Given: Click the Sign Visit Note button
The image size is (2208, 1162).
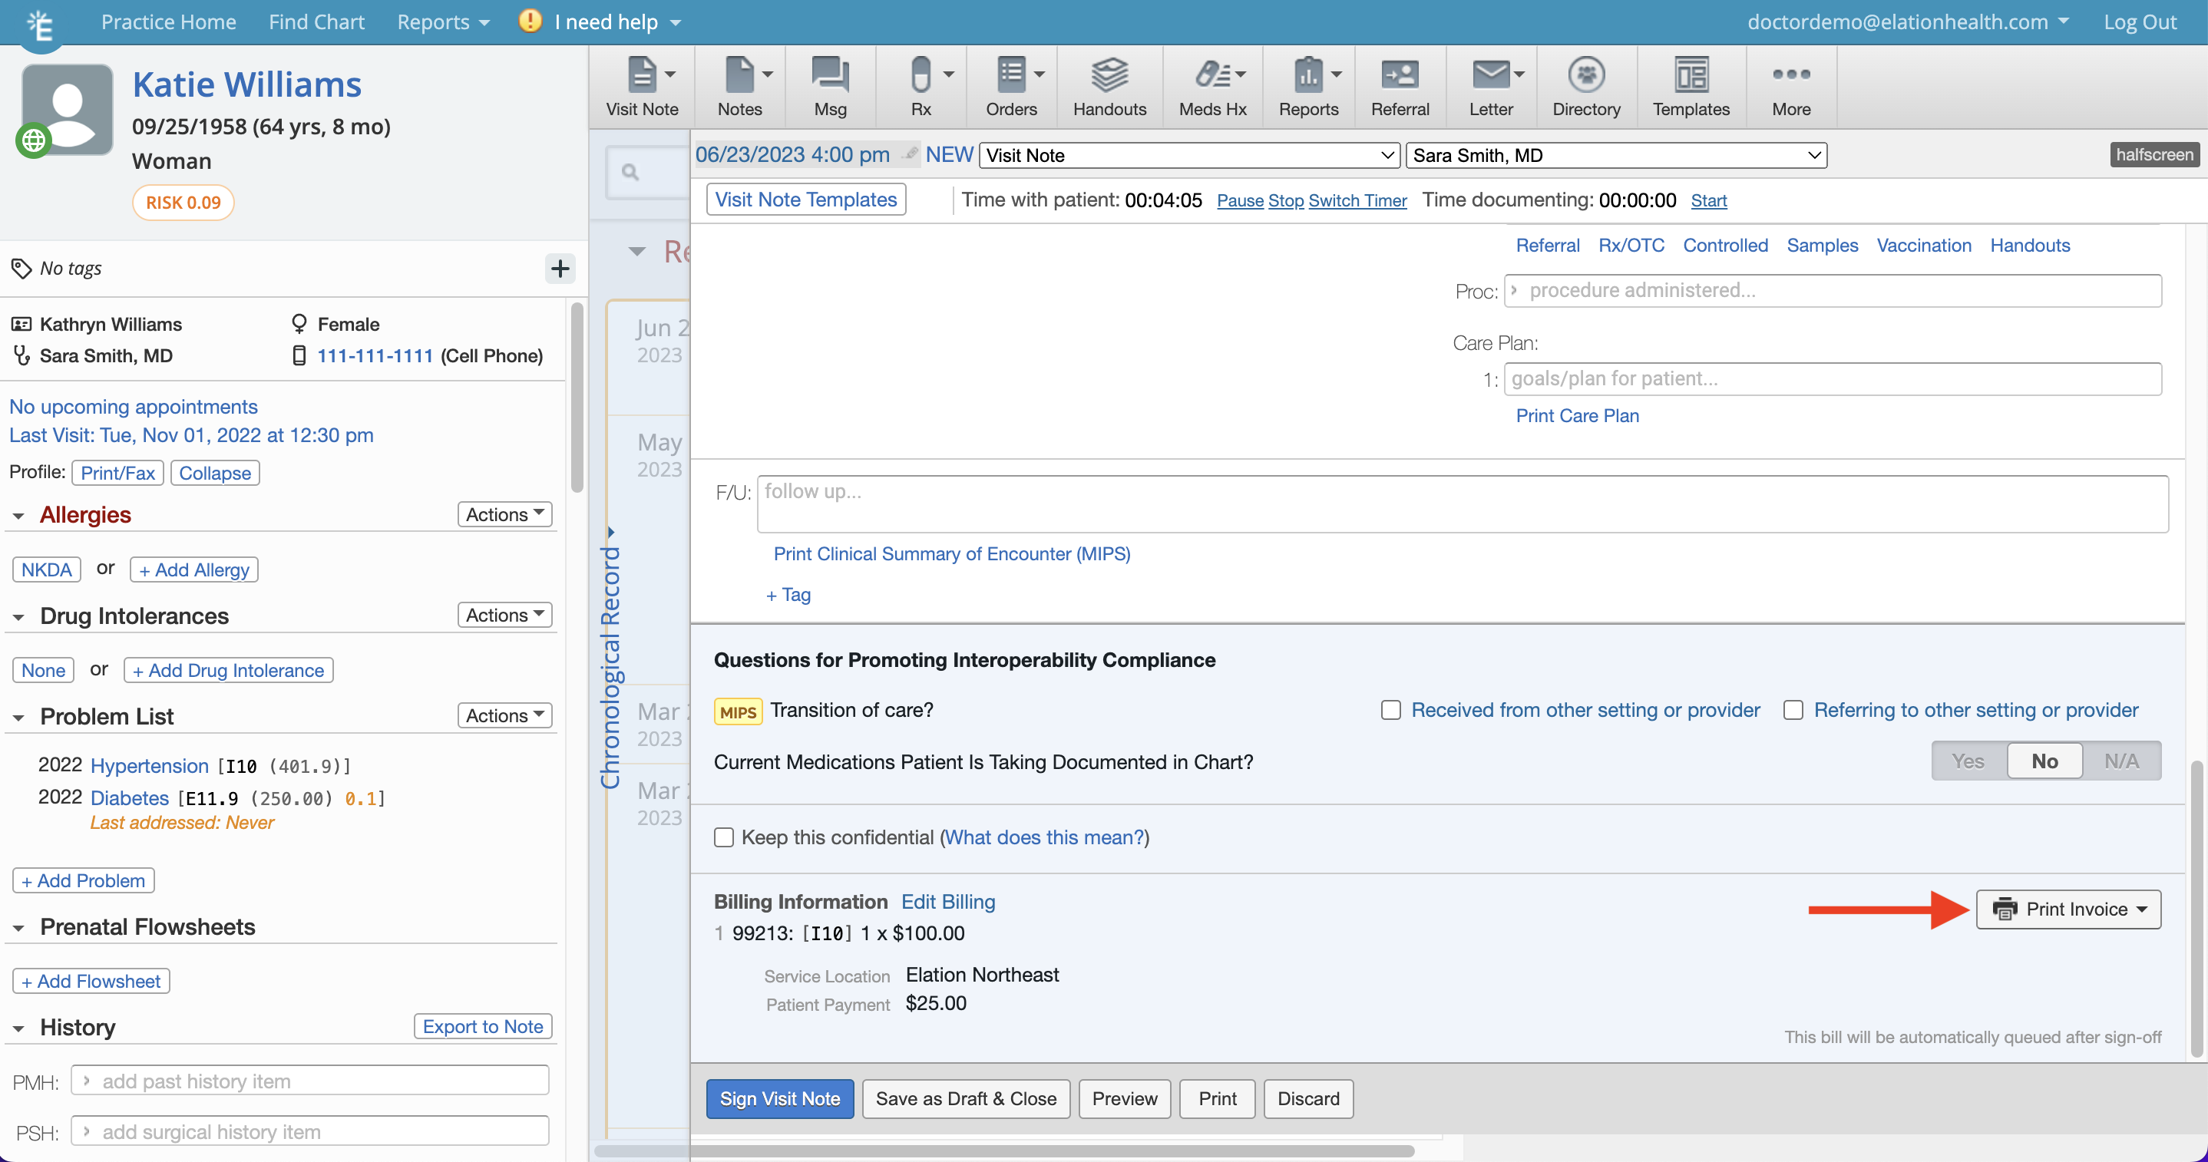Looking at the screenshot, I should click(779, 1098).
